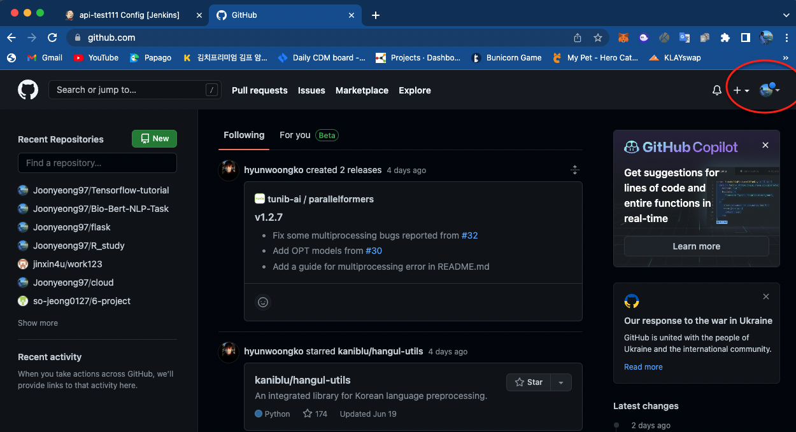This screenshot has width=796, height=432.
Task: Open jinxin4u/work123 repository
Action: pos(68,264)
